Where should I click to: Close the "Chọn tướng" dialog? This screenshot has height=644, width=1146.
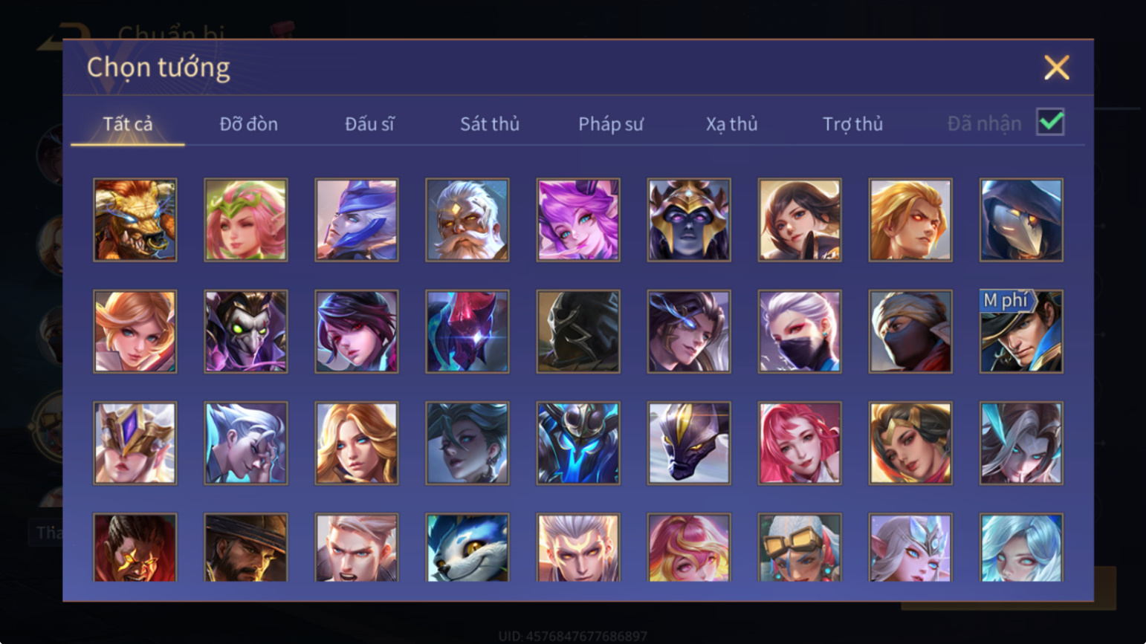(x=1056, y=68)
